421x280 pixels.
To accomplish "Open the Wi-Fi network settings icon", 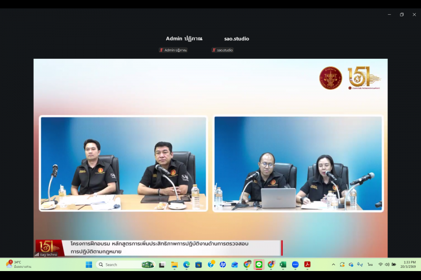I will (380, 265).
